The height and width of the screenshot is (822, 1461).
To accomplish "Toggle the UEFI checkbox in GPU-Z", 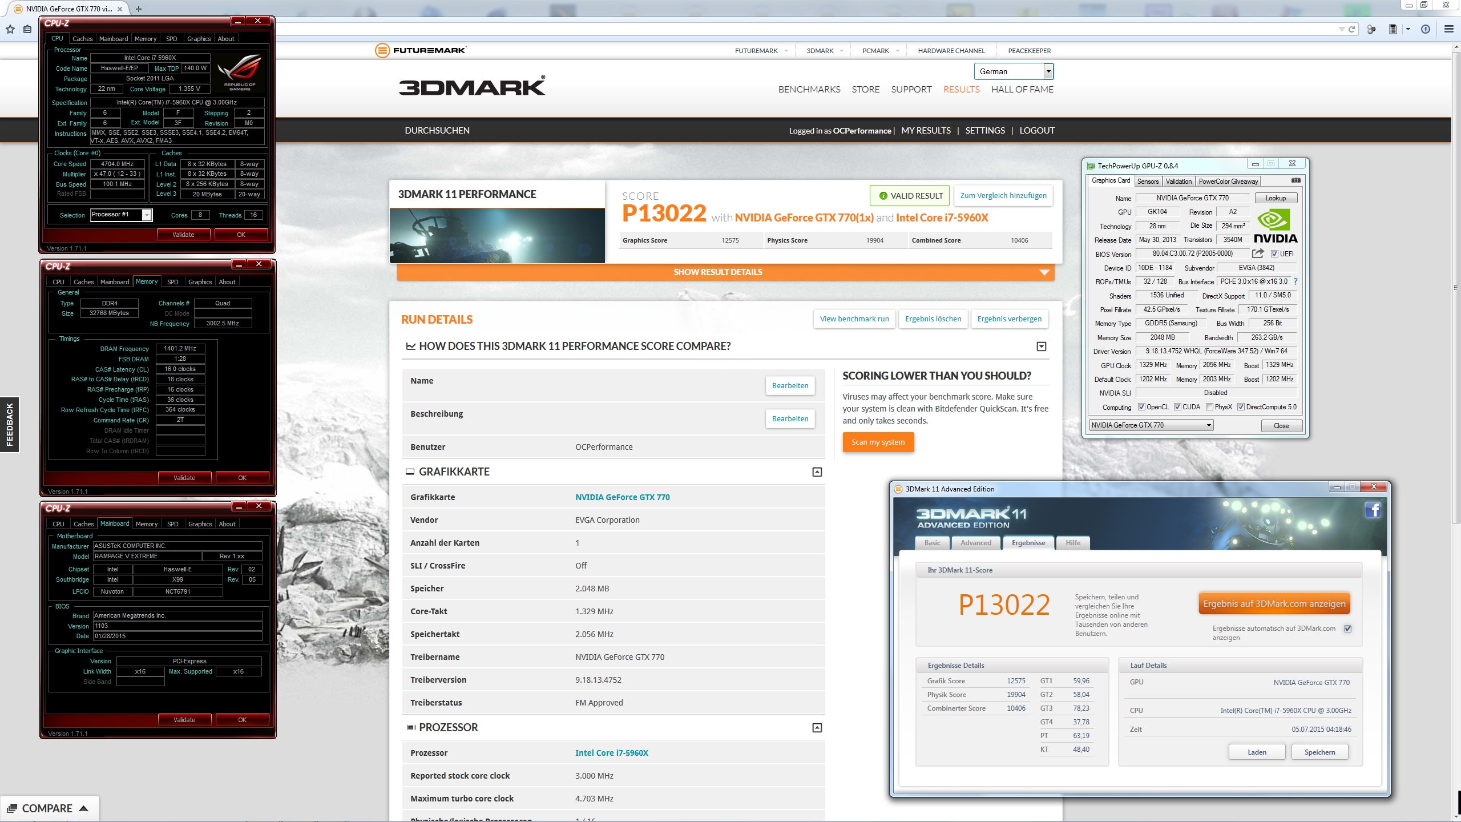I will [x=1274, y=254].
